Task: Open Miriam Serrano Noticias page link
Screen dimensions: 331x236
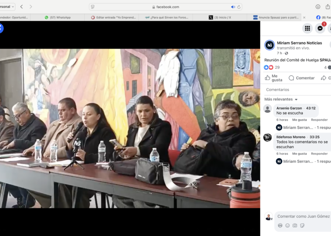Action: (299, 43)
